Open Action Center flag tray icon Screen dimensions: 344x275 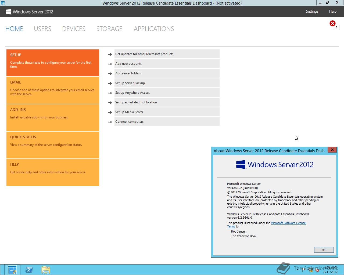click(x=304, y=270)
